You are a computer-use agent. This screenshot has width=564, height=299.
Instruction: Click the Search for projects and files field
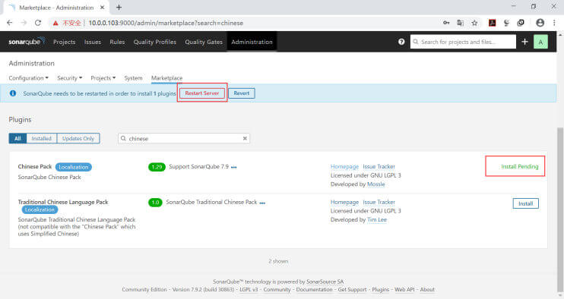(463, 42)
